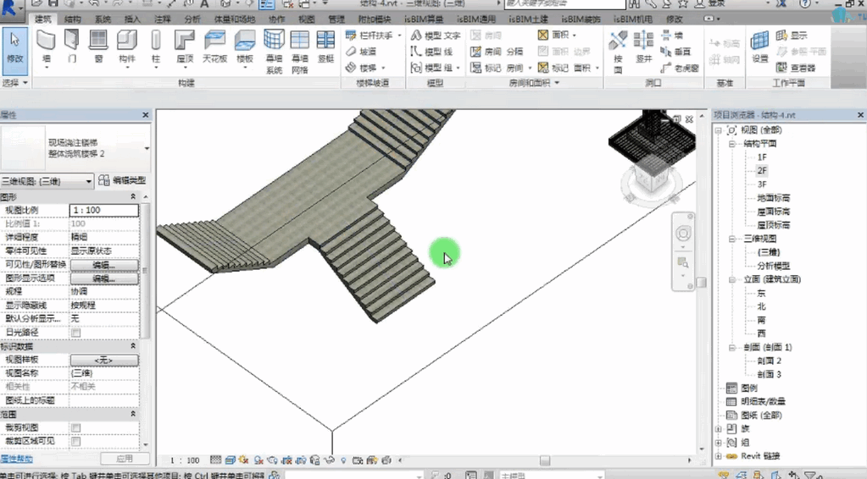Screen dimensions: 867x479
Task: Expand the Revit 链接 tree node
Action: coord(718,456)
